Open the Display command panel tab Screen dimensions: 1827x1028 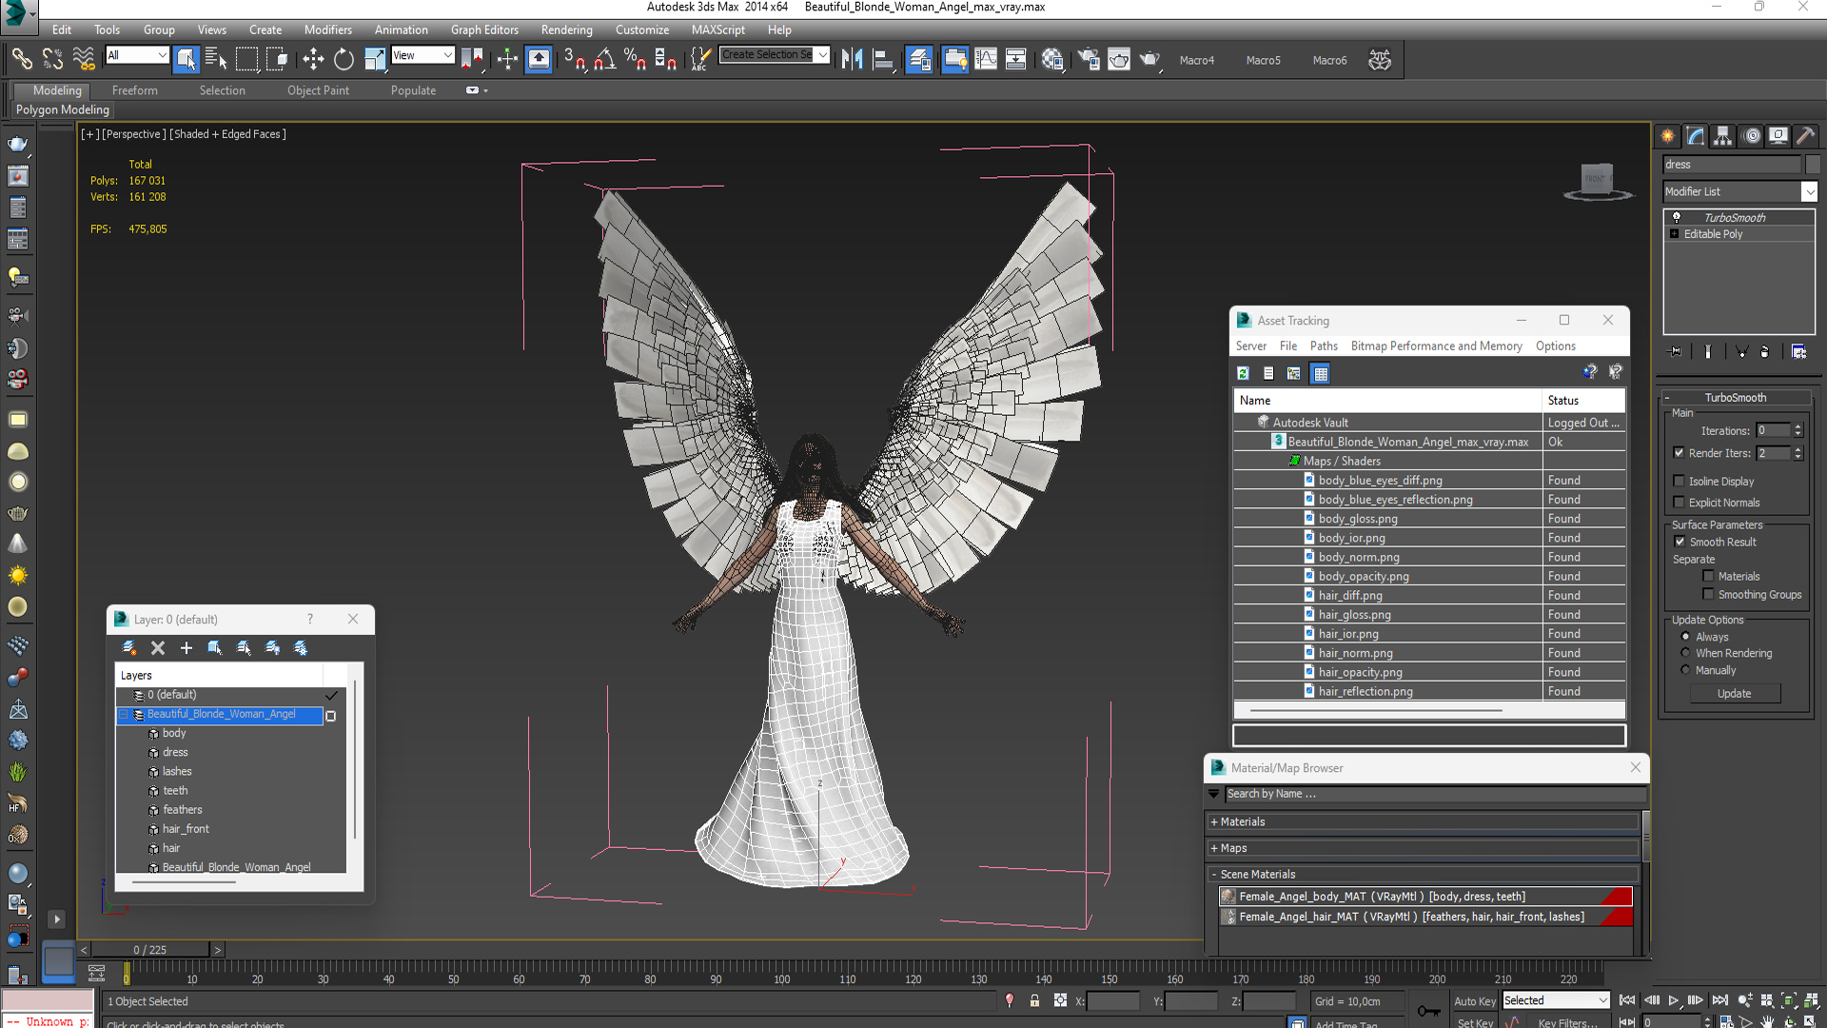pyautogui.click(x=1778, y=136)
